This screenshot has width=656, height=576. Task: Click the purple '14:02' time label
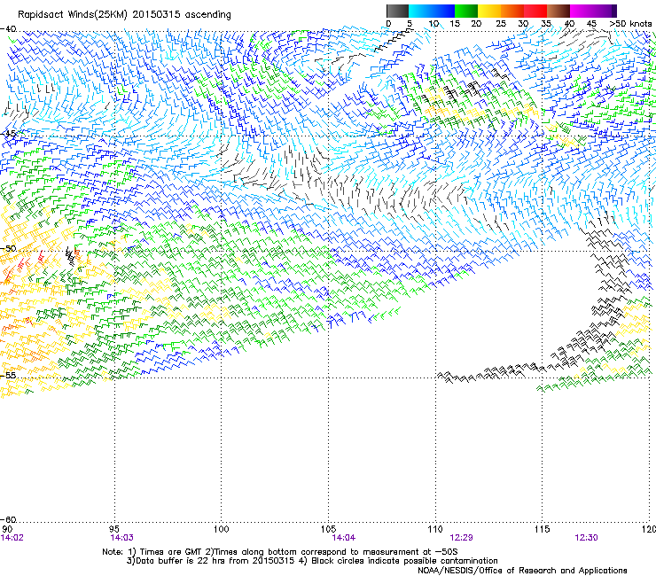(x=12, y=538)
